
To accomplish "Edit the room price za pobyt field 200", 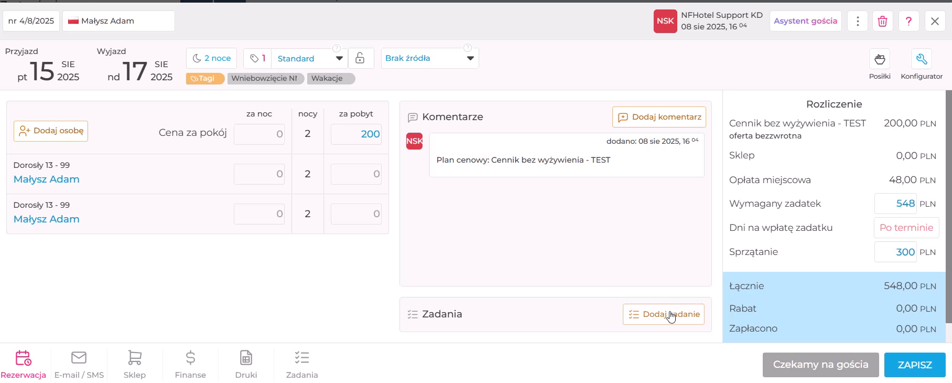I will [356, 134].
